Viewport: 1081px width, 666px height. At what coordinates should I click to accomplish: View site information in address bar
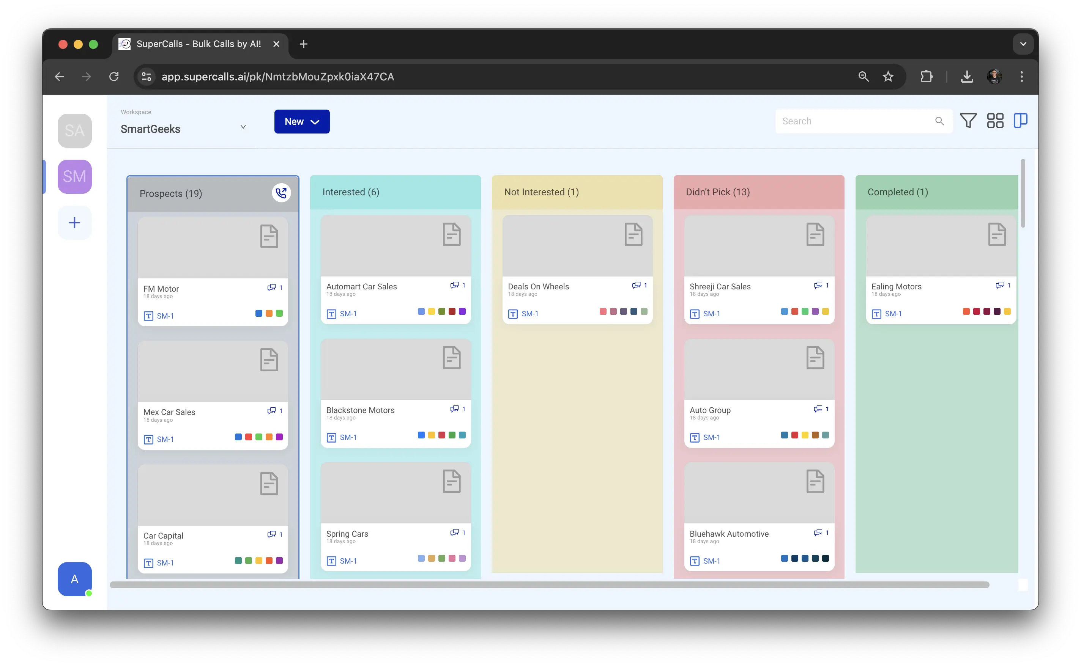click(146, 77)
